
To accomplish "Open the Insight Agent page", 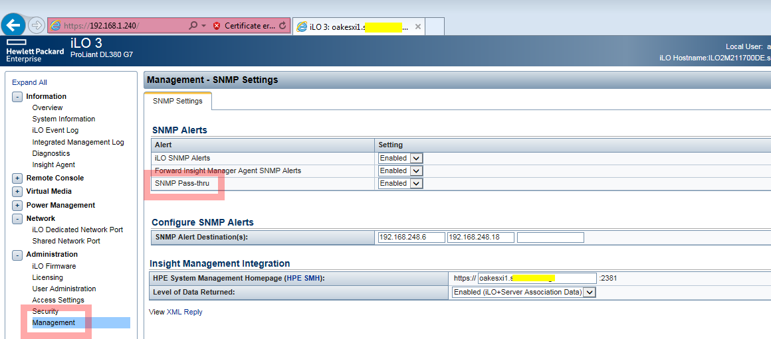I will (x=54, y=165).
